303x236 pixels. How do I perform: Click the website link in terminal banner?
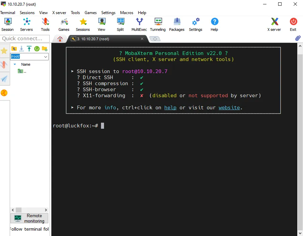tap(229, 108)
